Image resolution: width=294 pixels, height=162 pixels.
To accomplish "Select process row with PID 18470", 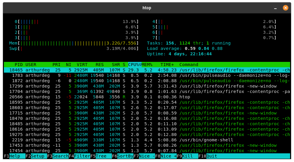I will [147, 118].
